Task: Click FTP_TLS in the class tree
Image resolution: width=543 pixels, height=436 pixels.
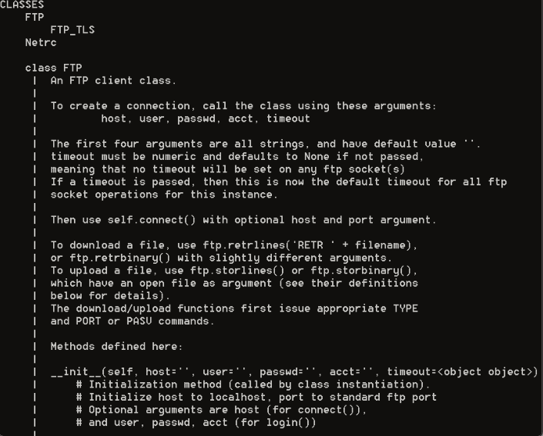Action: click(x=72, y=30)
